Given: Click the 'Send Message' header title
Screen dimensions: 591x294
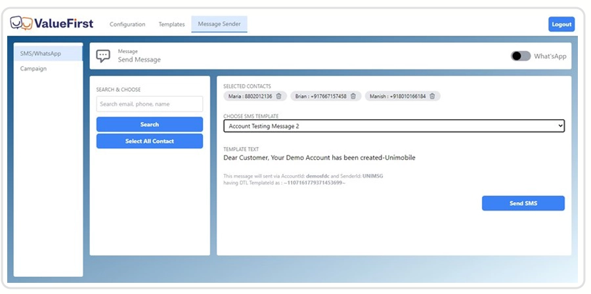Looking at the screenshot, I should click(x=139, y=60).
